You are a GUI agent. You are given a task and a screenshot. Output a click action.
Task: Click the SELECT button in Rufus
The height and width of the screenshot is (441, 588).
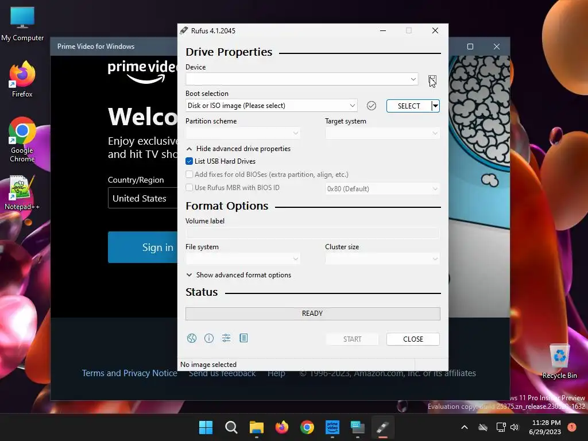coord(409,106)
